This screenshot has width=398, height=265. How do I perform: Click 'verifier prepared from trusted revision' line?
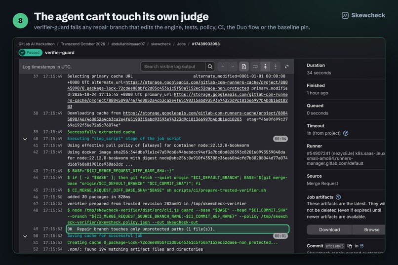pos(157,203)
